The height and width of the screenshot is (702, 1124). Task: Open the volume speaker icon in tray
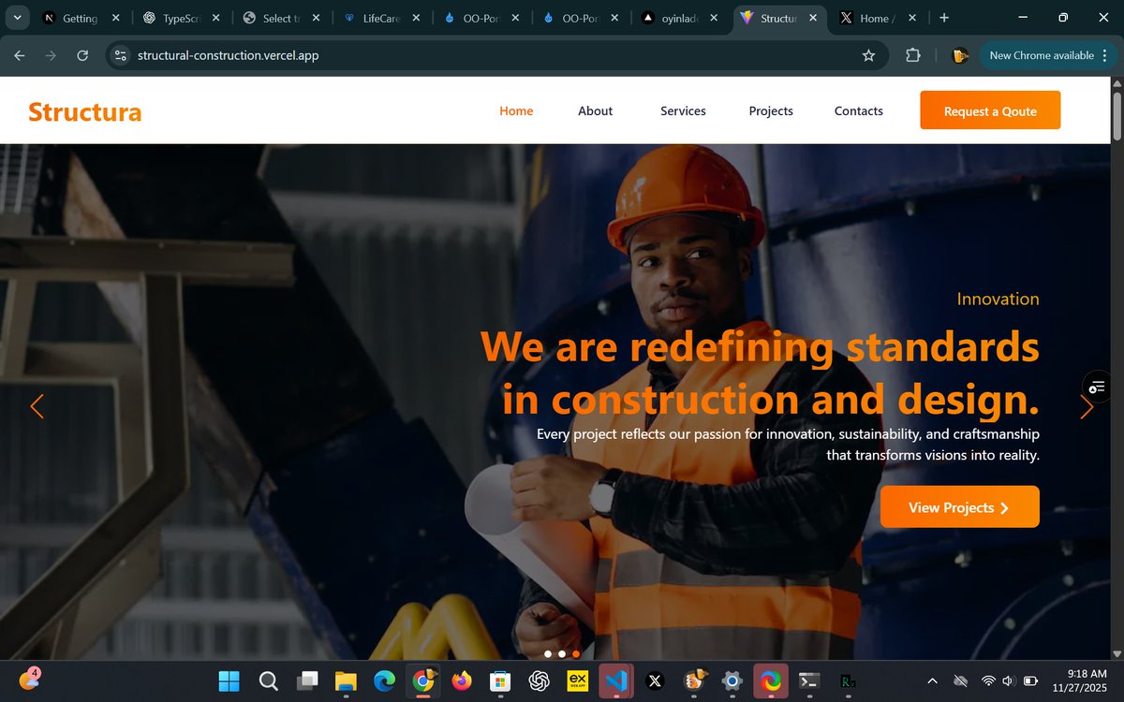coord(1009,680)
